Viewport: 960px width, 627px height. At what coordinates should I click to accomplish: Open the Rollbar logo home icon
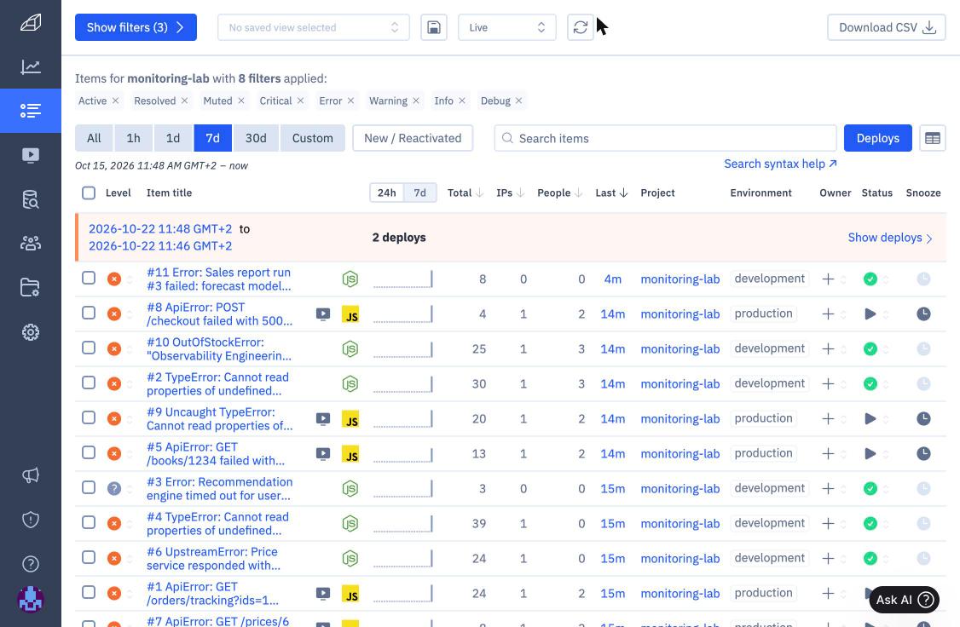point(31,23)
